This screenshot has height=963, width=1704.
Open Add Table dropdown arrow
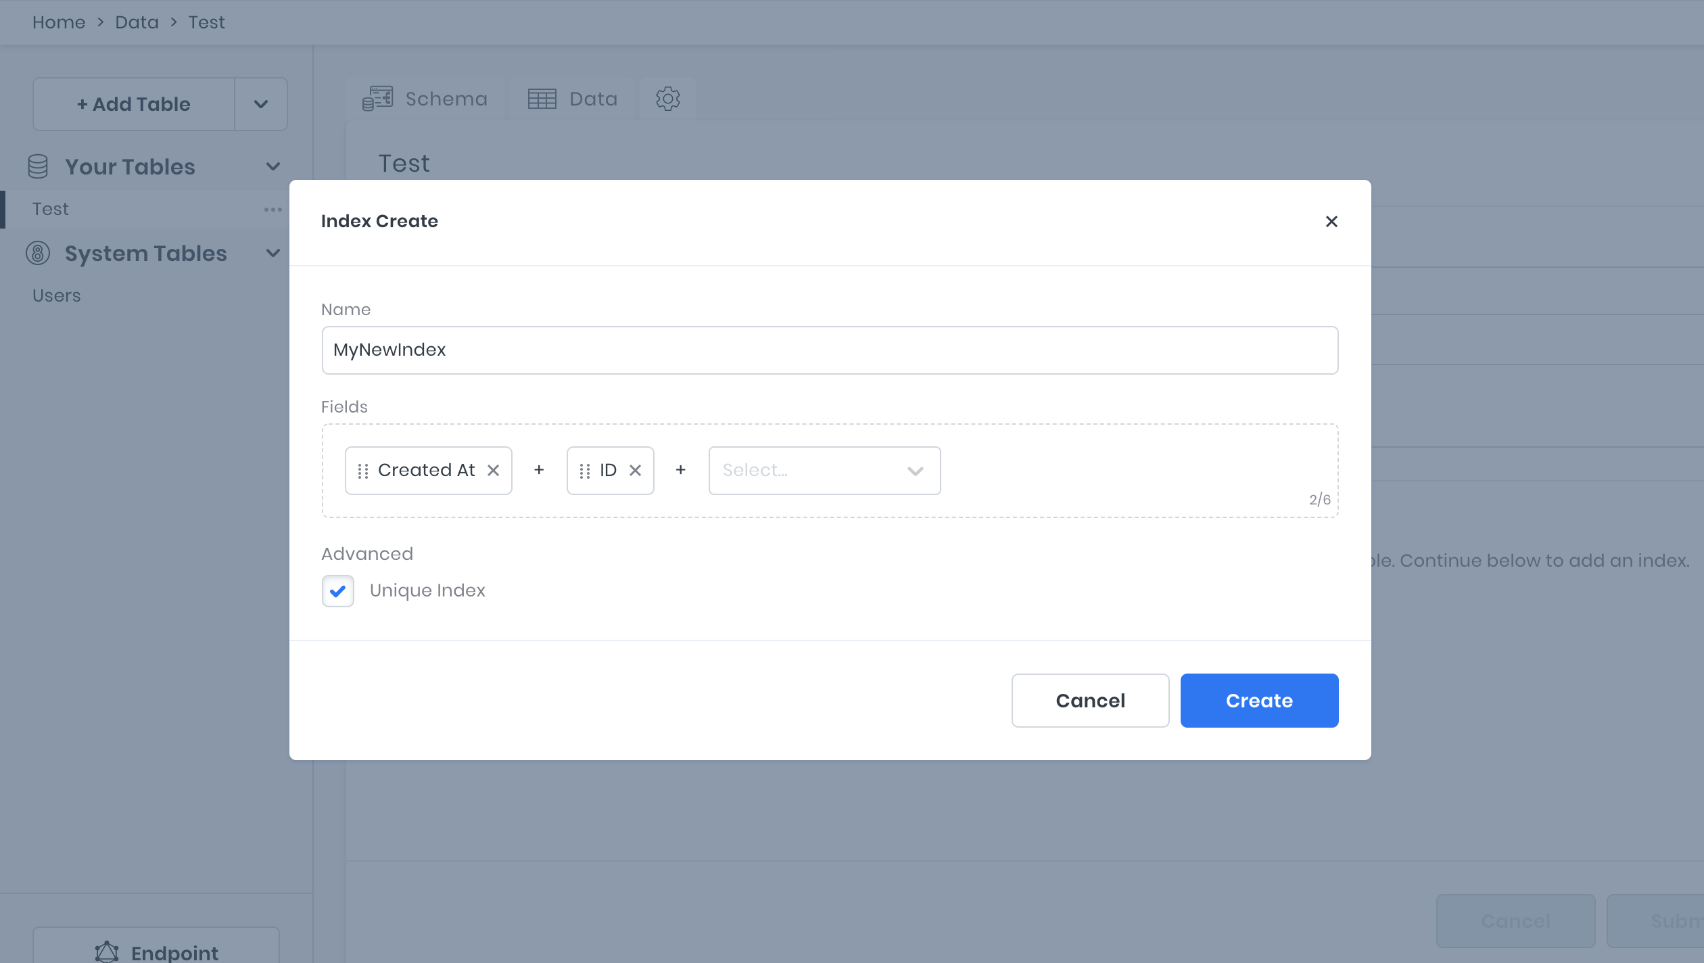tap(261, 104)
